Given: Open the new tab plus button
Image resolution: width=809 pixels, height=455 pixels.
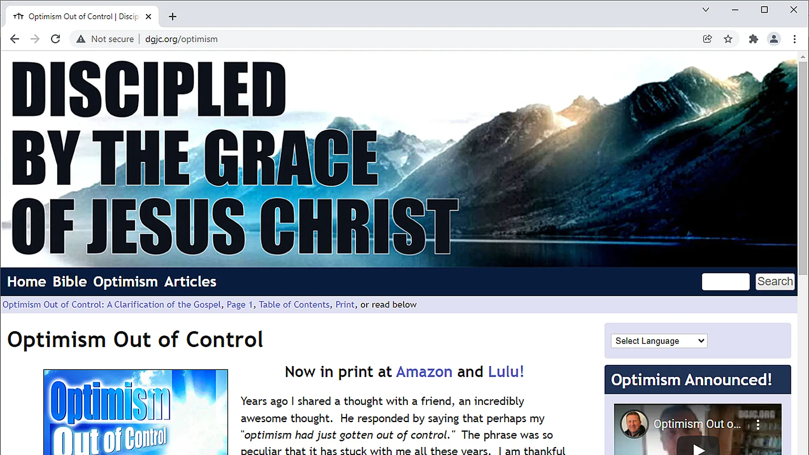Looking at the screenshot, I should click(173, 16).
